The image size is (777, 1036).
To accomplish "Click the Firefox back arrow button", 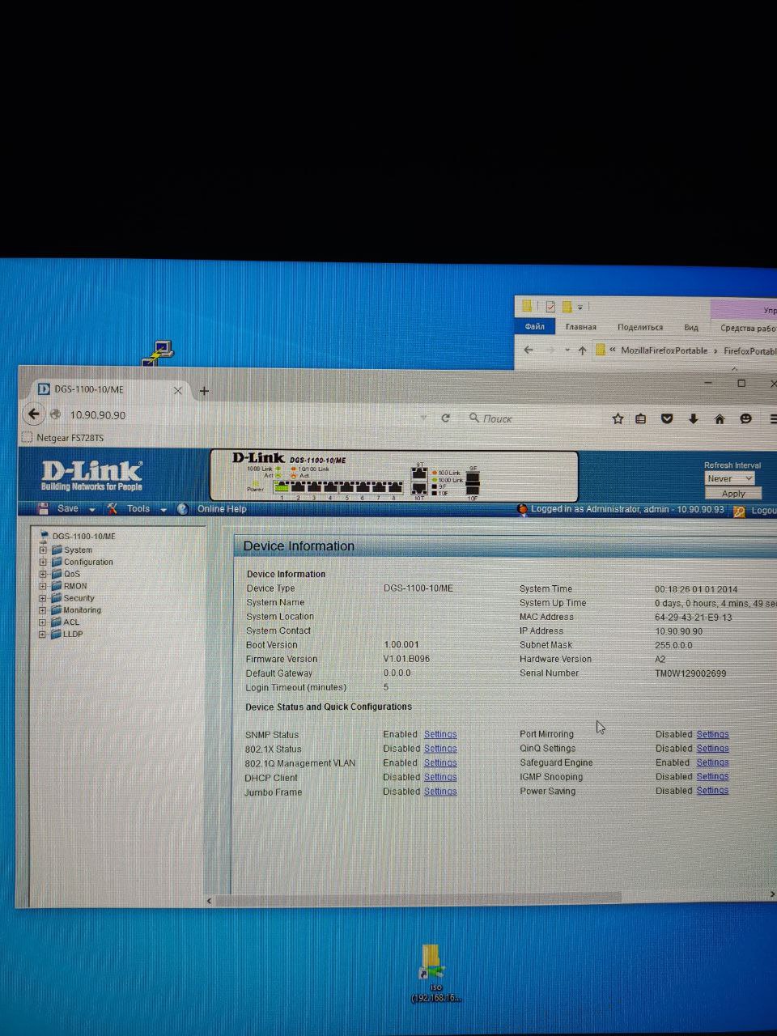I will pyautogui.click(x=33, y=414).
